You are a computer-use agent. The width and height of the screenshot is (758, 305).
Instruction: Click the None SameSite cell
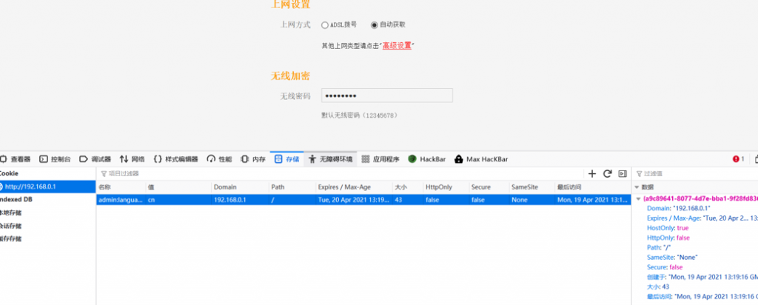click(x=531, y=200)
